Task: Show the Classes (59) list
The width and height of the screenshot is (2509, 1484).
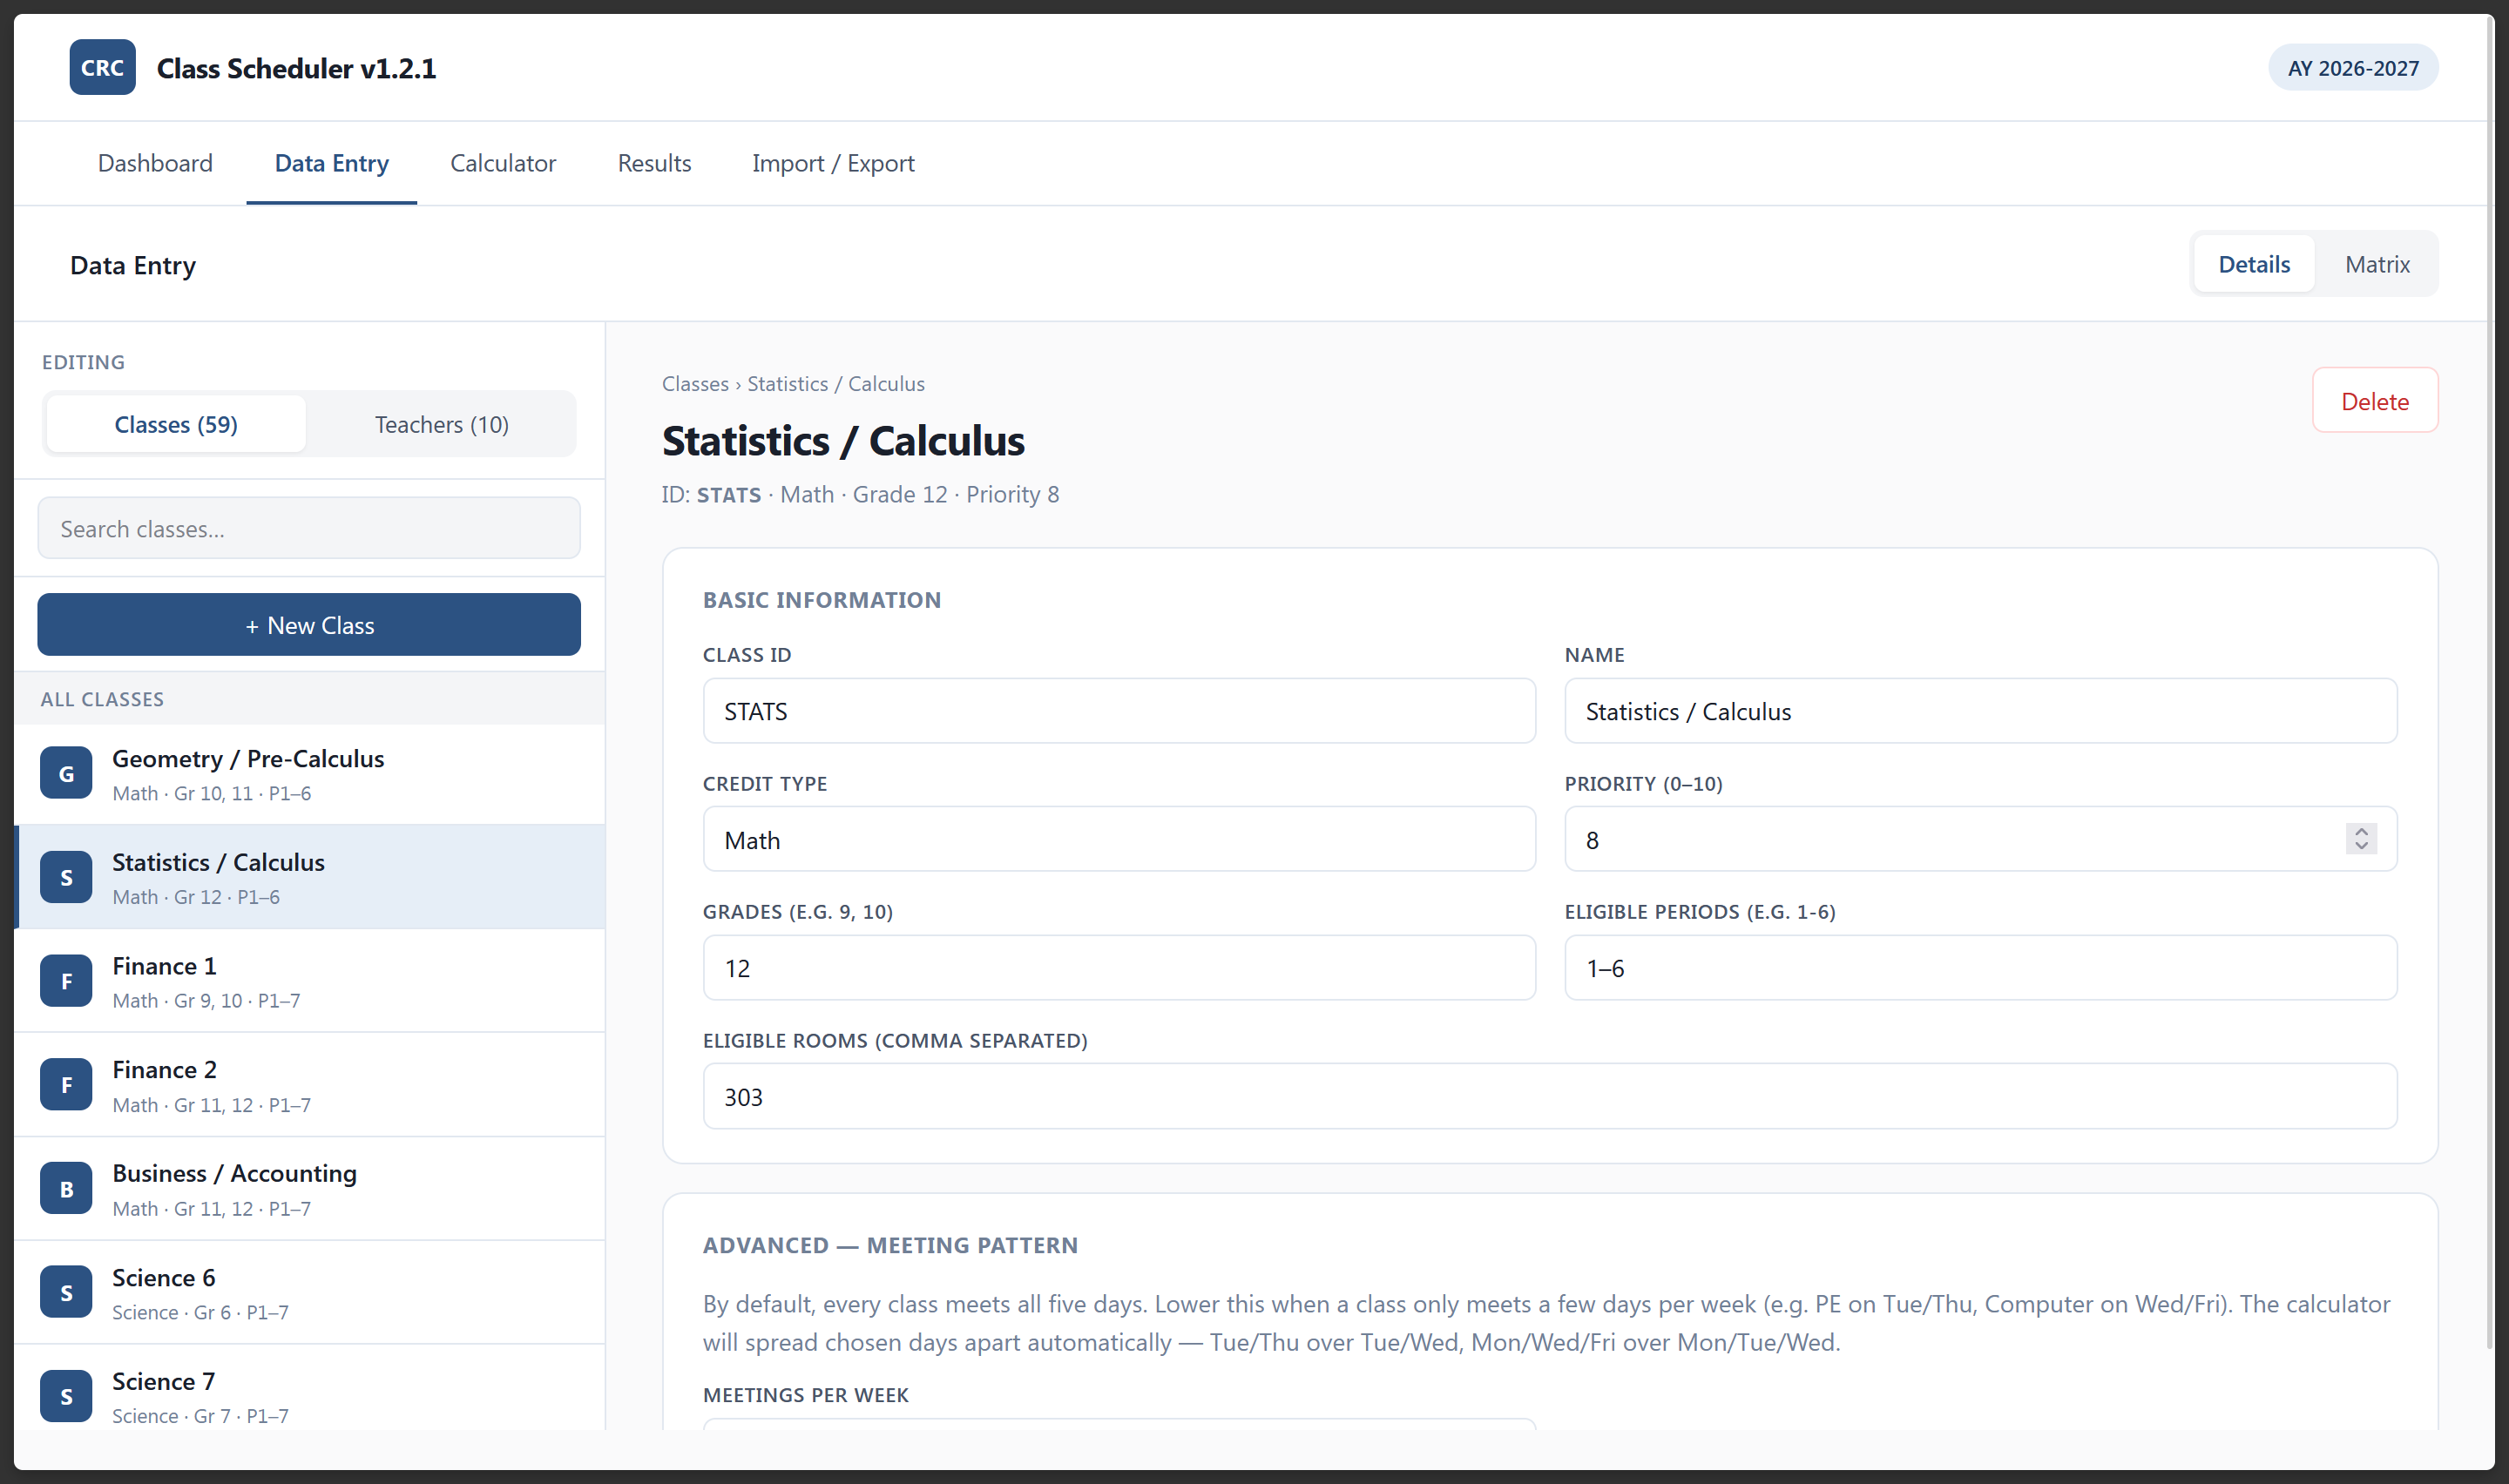Action: (176, 424)
